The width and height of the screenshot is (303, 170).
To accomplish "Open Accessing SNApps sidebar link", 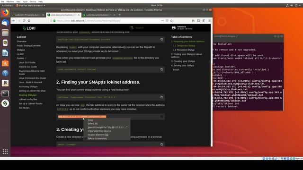I will click(28, 86).
